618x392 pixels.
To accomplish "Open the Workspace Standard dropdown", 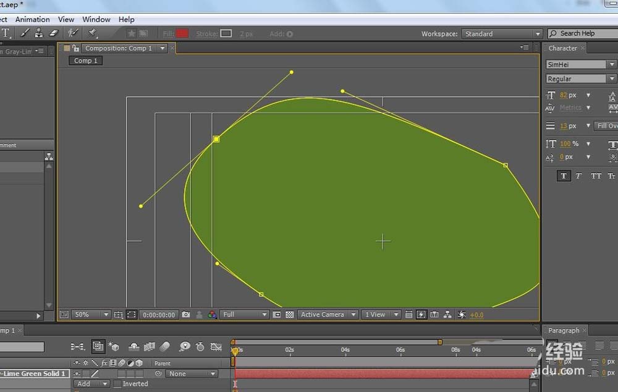I will click(502, 34).
